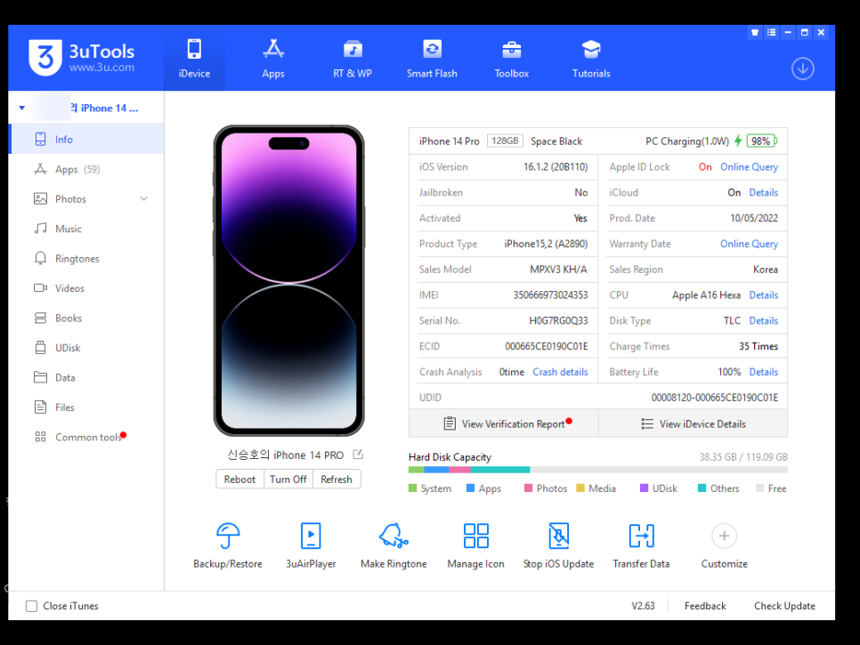The image size is (860, 645).
Task: Open the Make Ringtone tool
Action: click(x=393, y=536)
